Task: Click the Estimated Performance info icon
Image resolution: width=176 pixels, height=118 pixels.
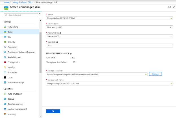Action: pos(71,54)
